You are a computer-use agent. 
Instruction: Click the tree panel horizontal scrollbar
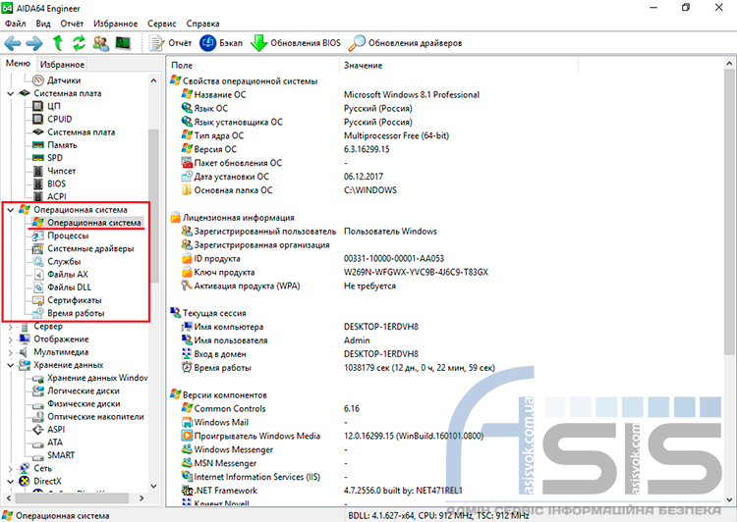point(72,498)
